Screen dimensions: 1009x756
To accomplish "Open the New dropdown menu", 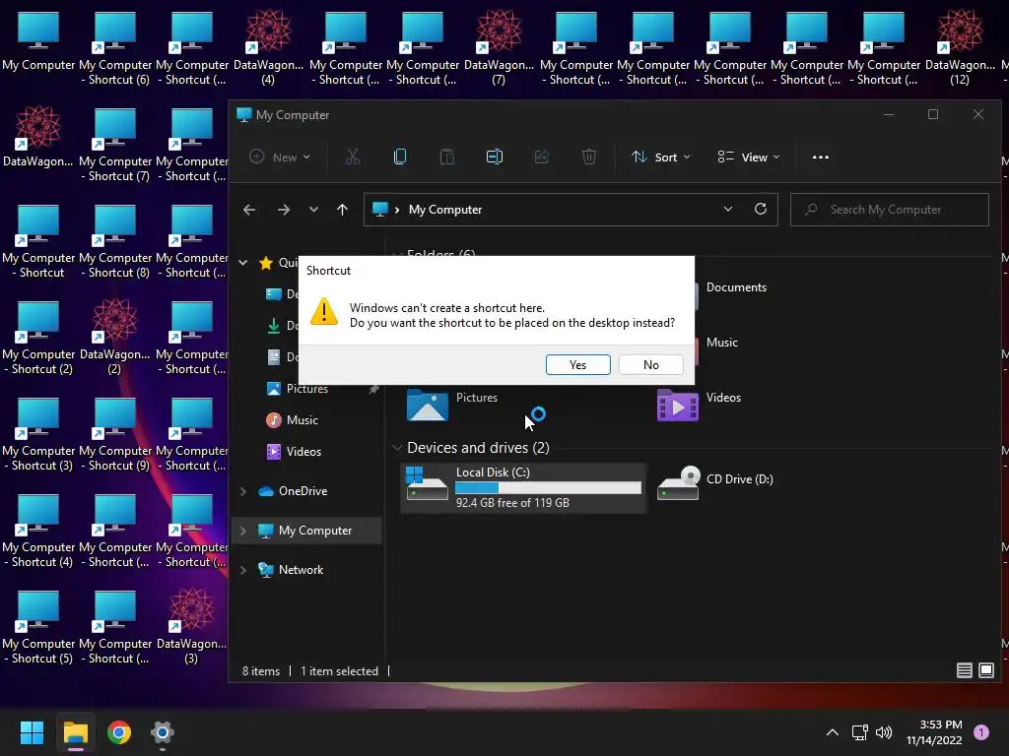I will [x=280, y=157].
